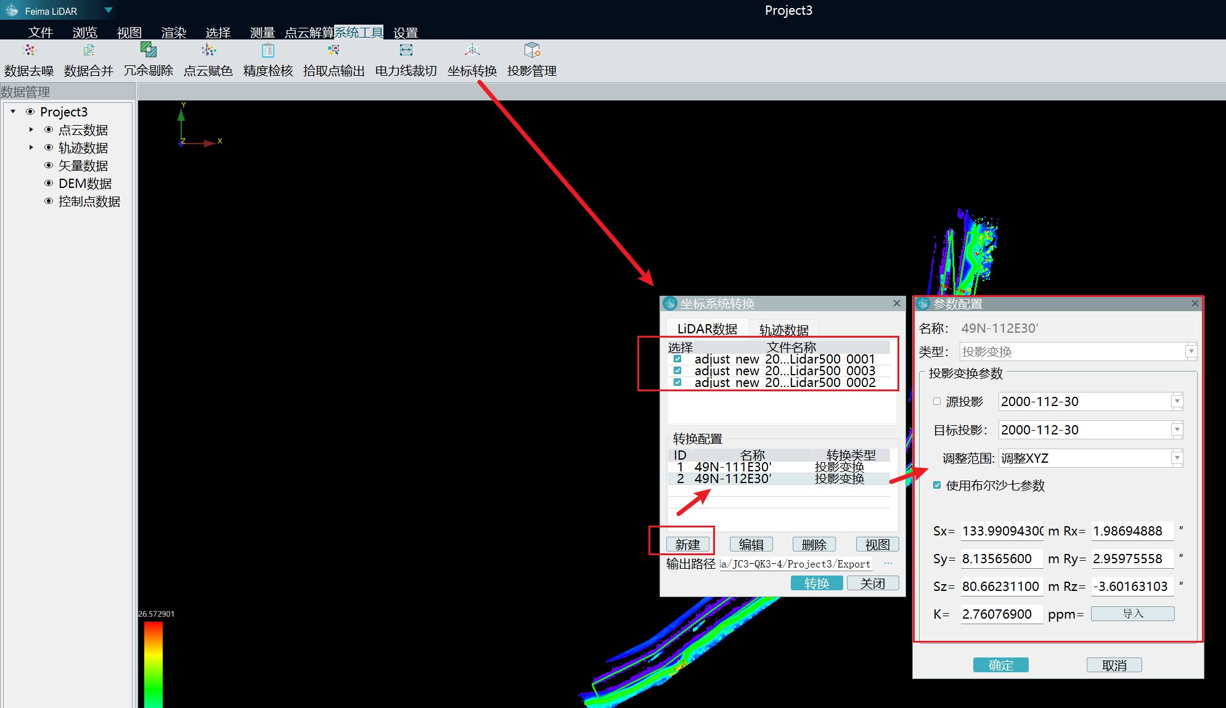The height and width of the screenshot is (708, 1226).
Task: Click the 新建 button
Action: coord(688,544)
